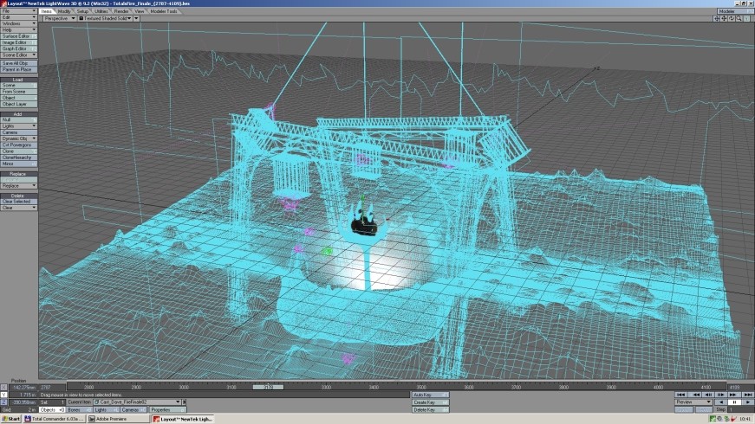Click the viewport maximize icon at top right
This screenshot has width=755, height=424.
[x=746, y=17]
